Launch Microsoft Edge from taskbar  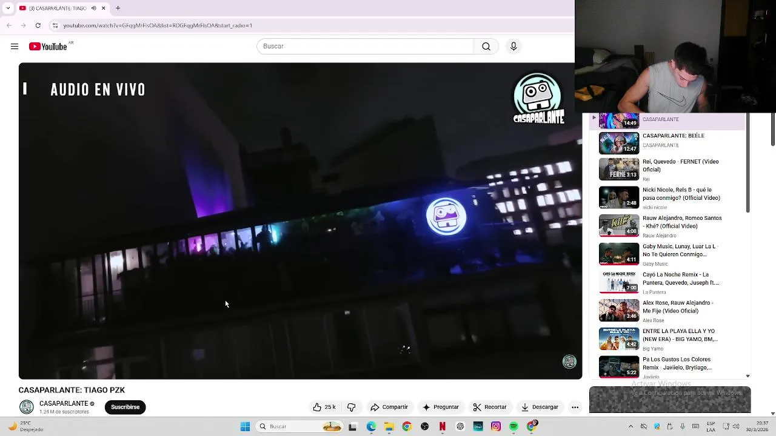(x=371, y=427)
